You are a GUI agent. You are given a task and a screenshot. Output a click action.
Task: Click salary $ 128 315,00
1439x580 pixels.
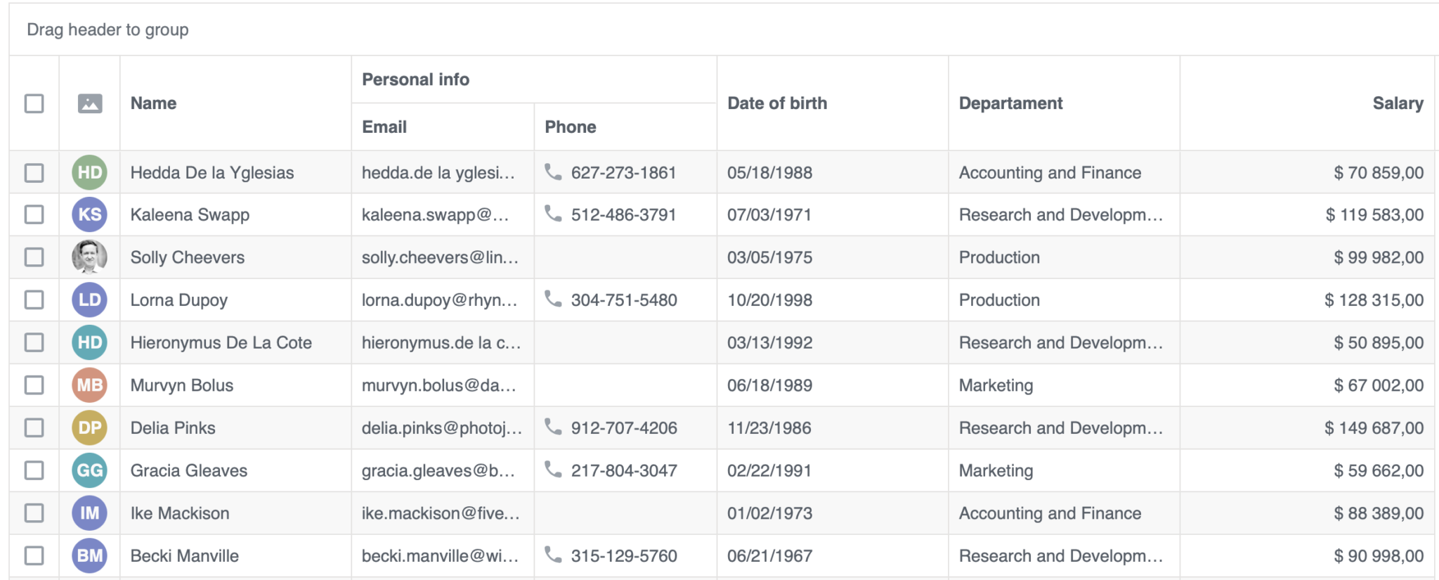tap(1374, 300)
